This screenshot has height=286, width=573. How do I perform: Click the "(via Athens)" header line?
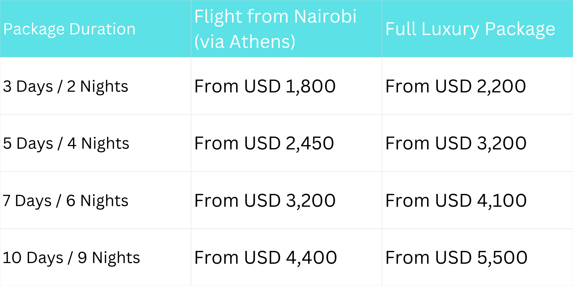[245, 42]
